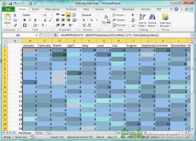Click the Clear eraser icon

133,25
